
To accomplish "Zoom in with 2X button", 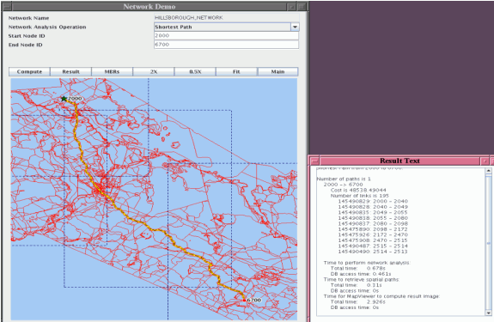I will 154,72.
